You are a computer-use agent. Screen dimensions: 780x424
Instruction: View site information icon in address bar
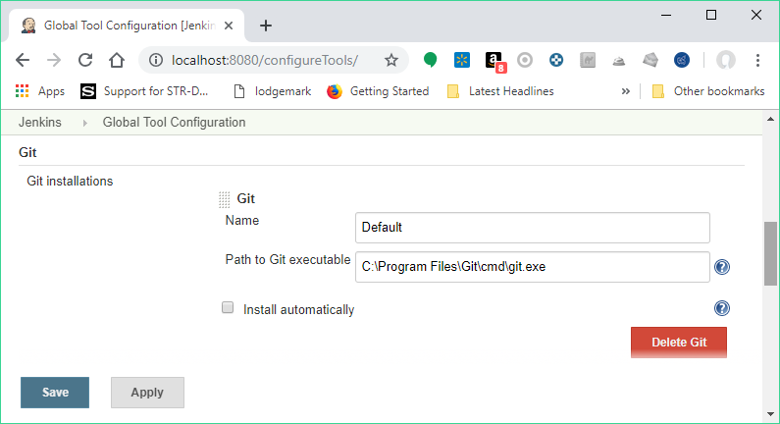click(156, 60)
